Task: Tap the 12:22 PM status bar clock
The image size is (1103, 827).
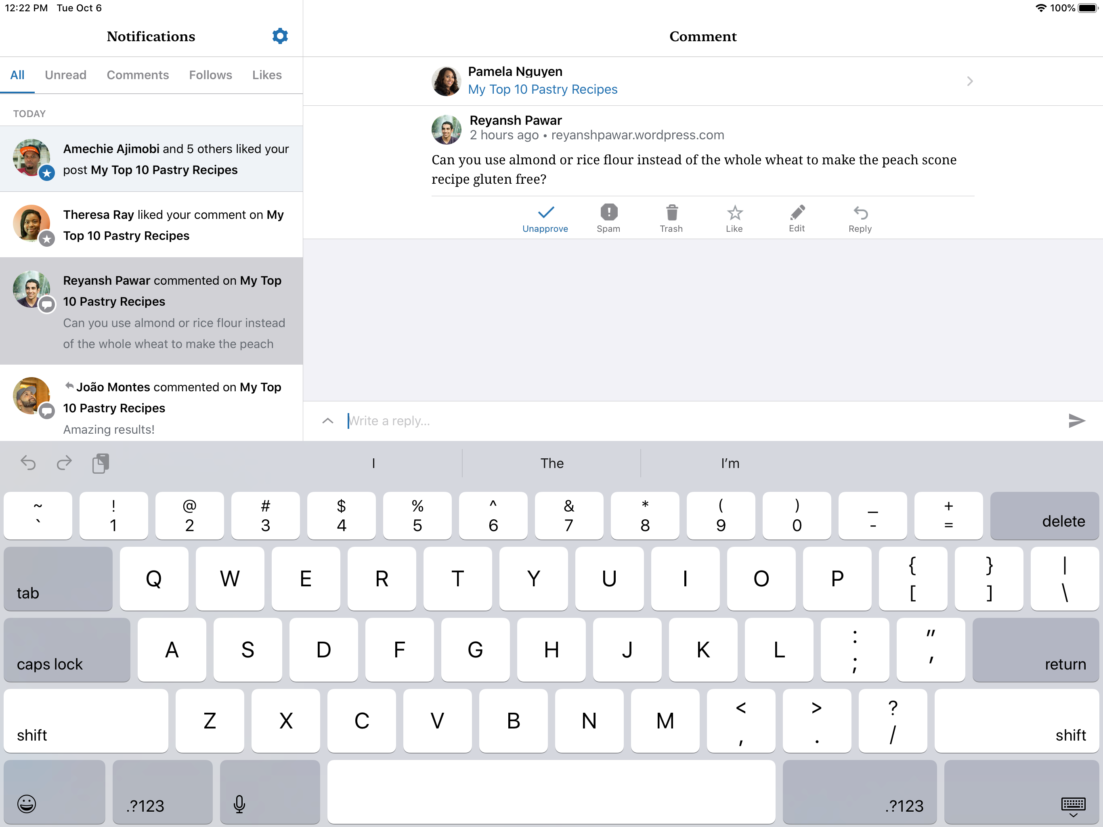Action: pos(26,8)
